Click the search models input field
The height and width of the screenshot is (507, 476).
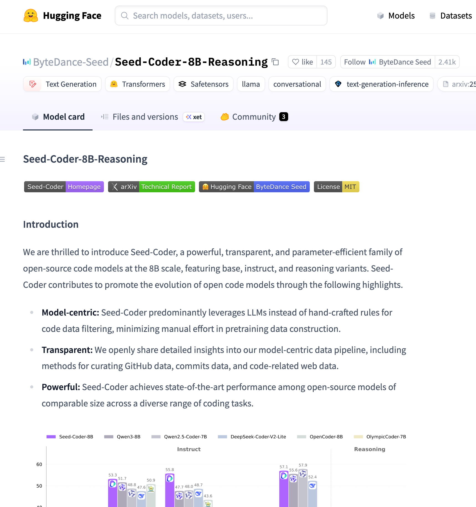tap(221, 16)
